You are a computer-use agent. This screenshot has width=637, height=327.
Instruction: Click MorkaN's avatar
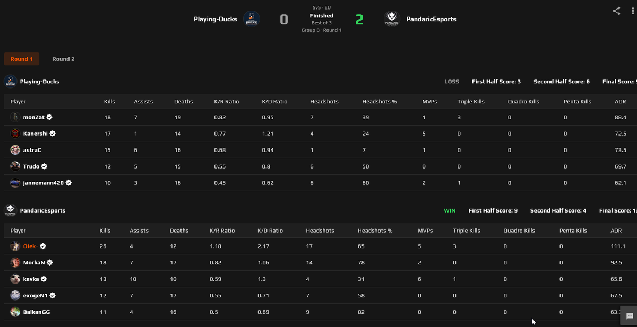point(15,263)
